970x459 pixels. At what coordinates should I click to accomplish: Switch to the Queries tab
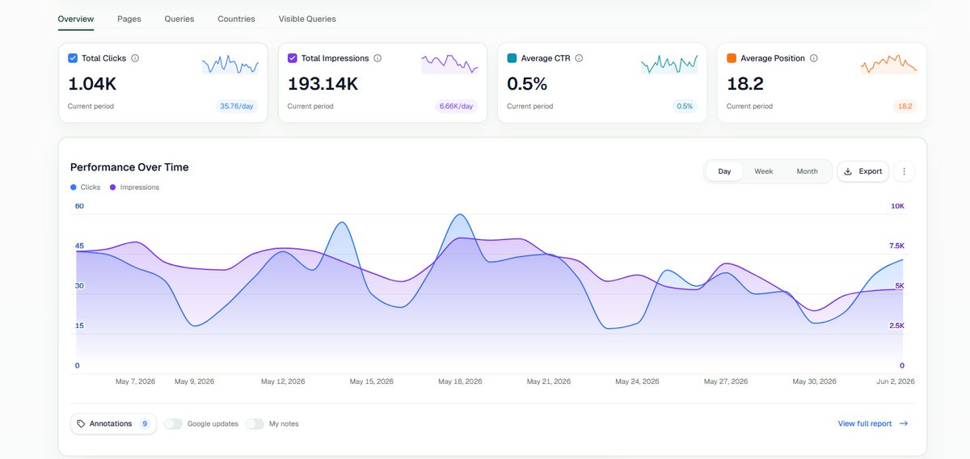[179, 19]
